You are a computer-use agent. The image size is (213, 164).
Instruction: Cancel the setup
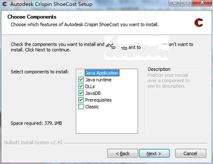pyautogui.click(x=191, y=153)
